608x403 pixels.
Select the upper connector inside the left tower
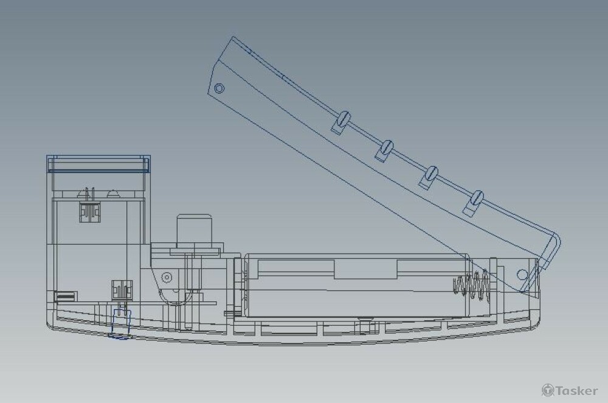click(90, 211)
